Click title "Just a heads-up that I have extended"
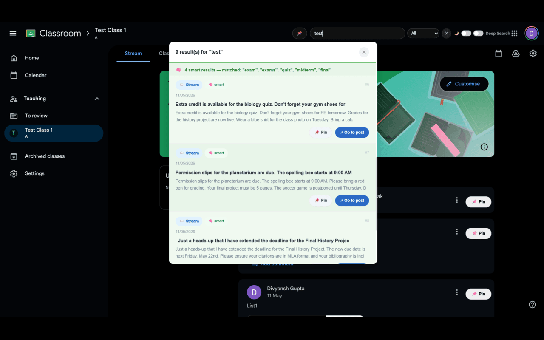The height and width of the screenshot is (340, 544). 263,241
